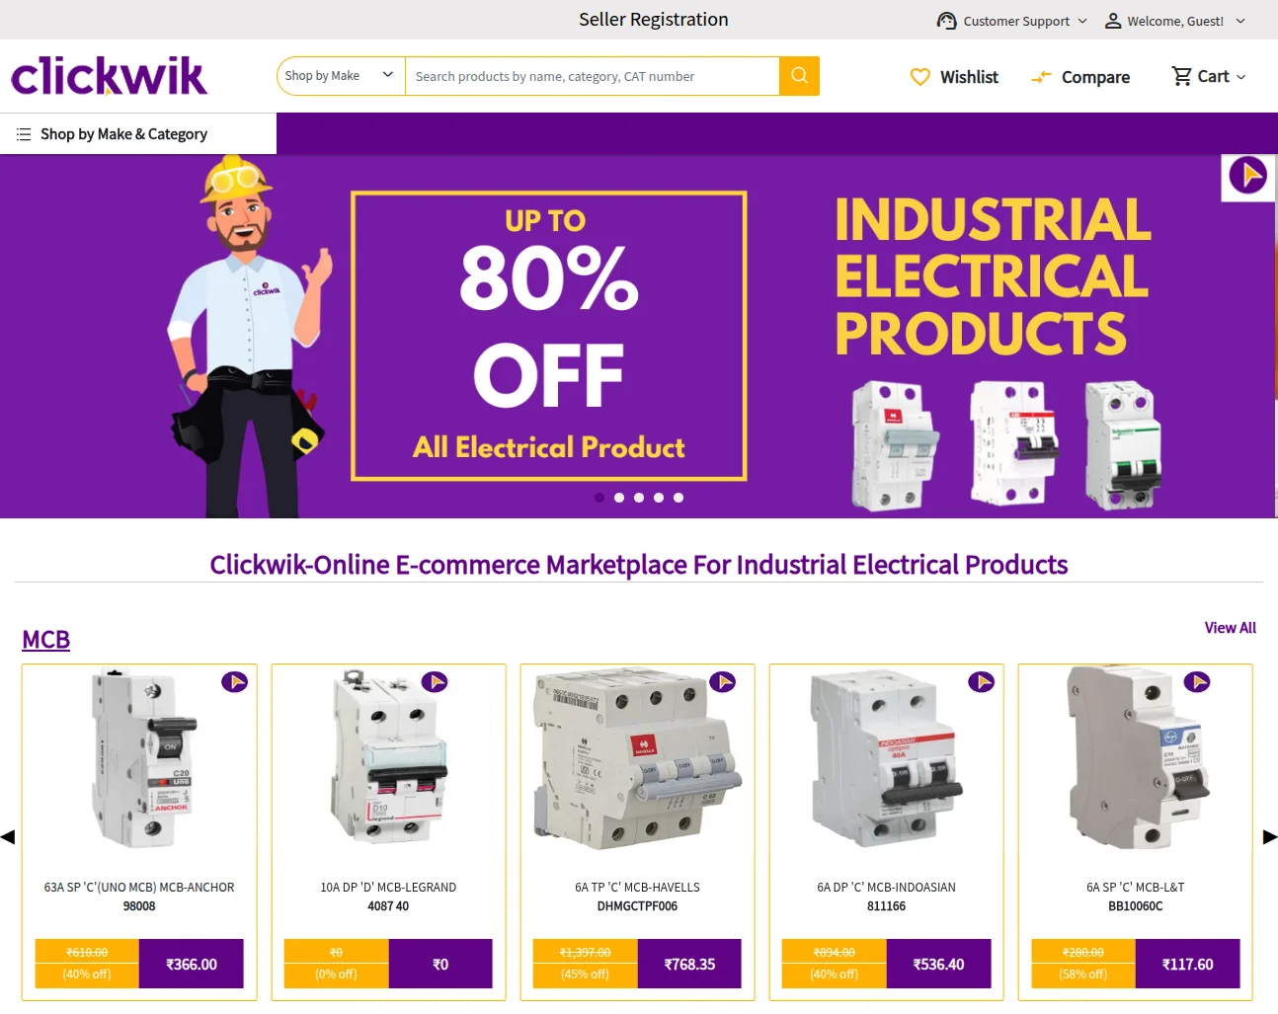This screenshot has height=1014, width=1278.
Task: Select the third banner carousel dot
Action: [639, 498]
